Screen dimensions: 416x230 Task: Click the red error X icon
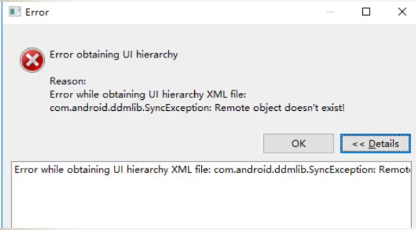[32, 60]
